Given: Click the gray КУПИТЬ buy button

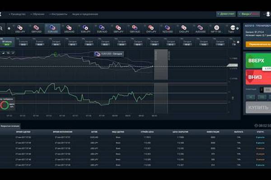Looking at the screenshot, I should pyautogui.click(x=258, y=107).
